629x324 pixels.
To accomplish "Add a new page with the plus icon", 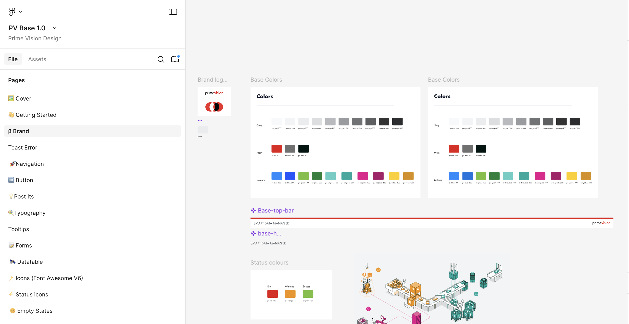I will click(175, 80).
